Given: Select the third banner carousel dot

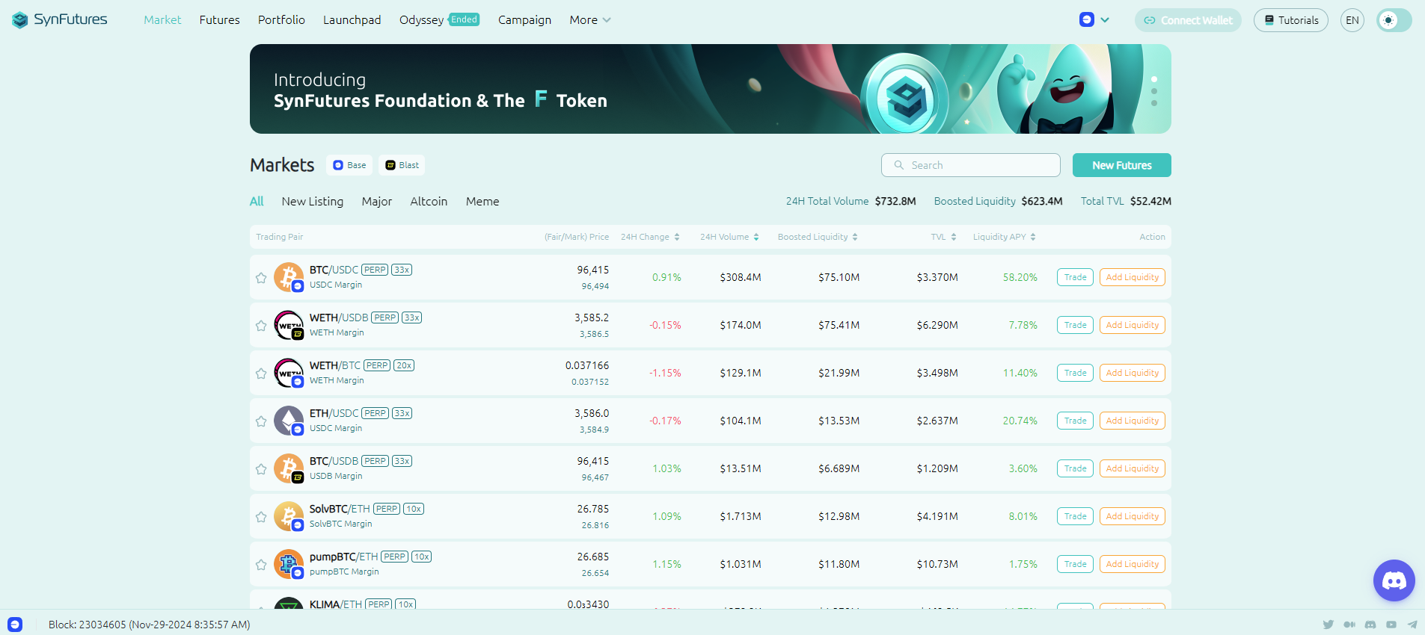Looking at the screenshot, I should (1154, 103).
